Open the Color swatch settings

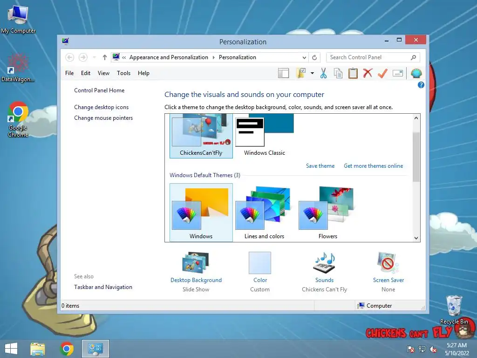tap(260, 263)
